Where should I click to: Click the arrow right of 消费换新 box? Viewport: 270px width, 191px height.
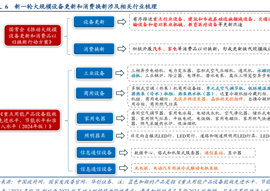[121, 49]
